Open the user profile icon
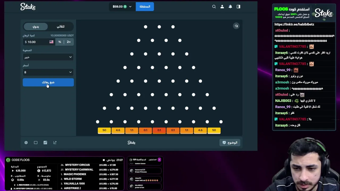The height and width of the screenshot is (191, 340). (x=222, y=7)
